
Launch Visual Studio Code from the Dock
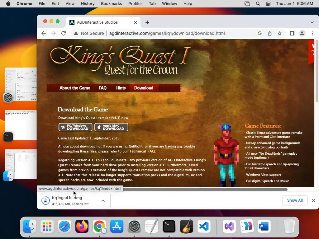point(204,226)
